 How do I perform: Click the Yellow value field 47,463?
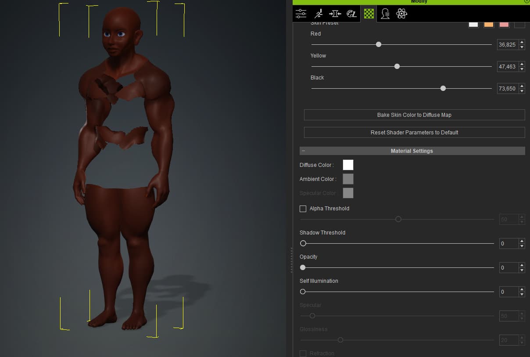click(x=507, y=66)
